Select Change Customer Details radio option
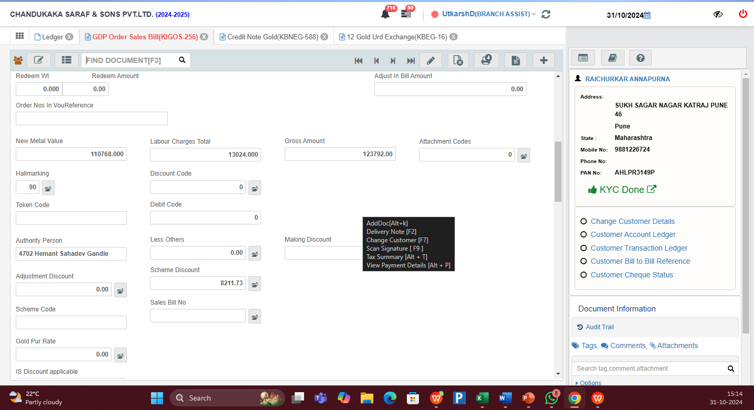 pos(584,221)
